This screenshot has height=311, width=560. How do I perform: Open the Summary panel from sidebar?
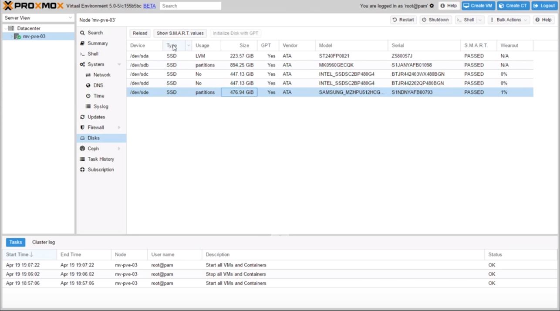tap(98, 44)
